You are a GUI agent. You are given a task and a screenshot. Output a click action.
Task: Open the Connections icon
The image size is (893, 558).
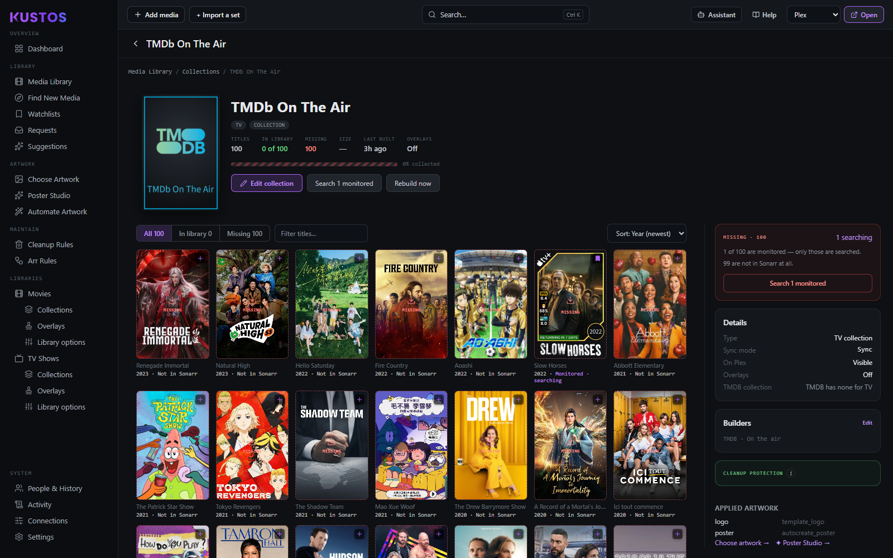click(x=19, y=521)
